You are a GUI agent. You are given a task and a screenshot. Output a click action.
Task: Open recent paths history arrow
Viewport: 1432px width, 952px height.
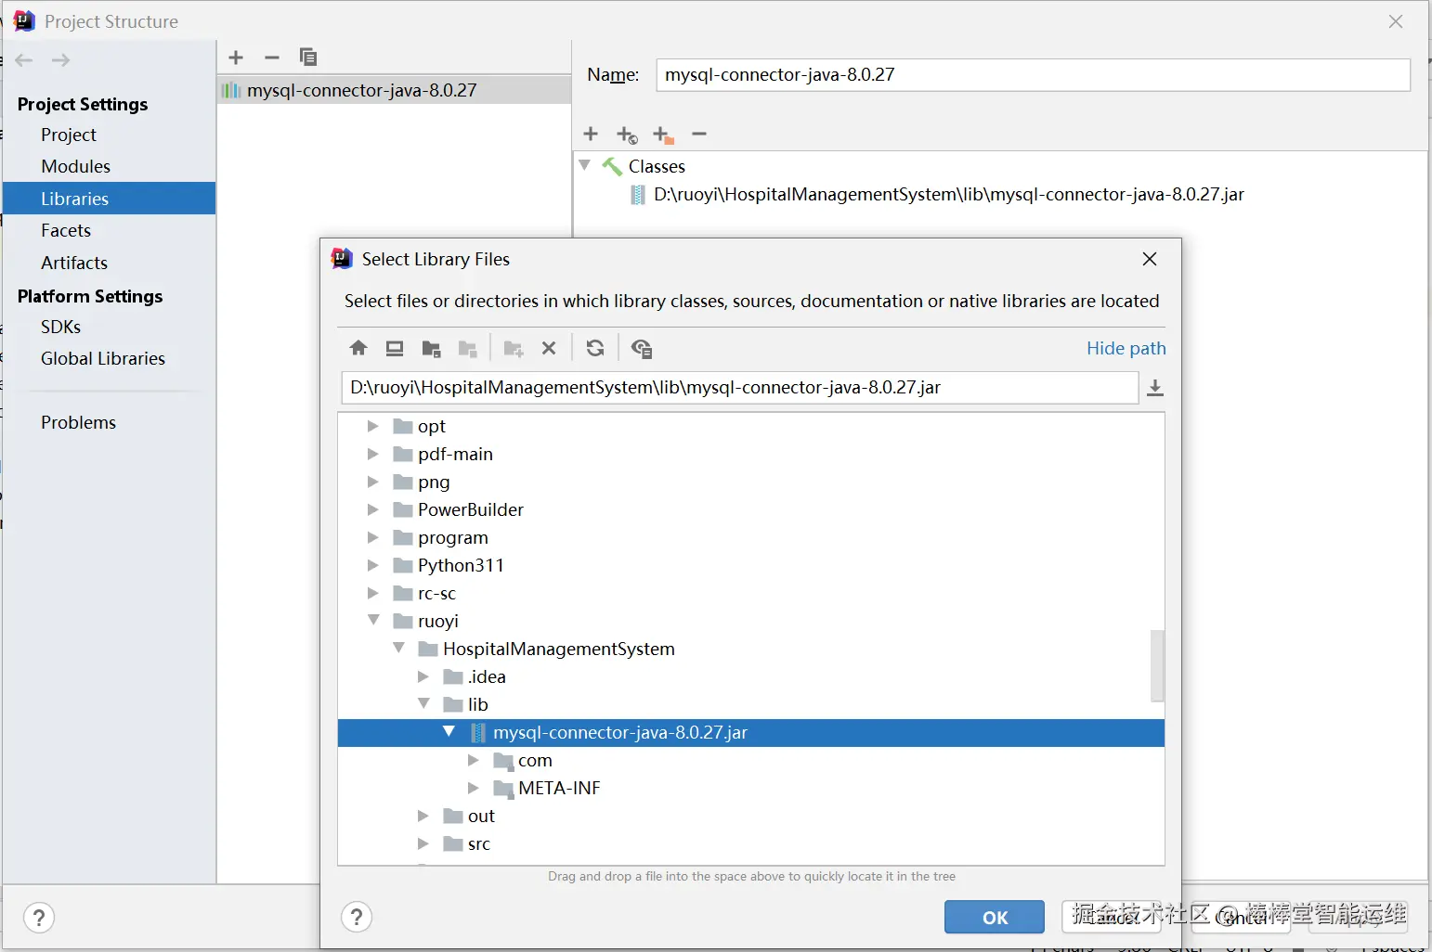click(1155, 388)
